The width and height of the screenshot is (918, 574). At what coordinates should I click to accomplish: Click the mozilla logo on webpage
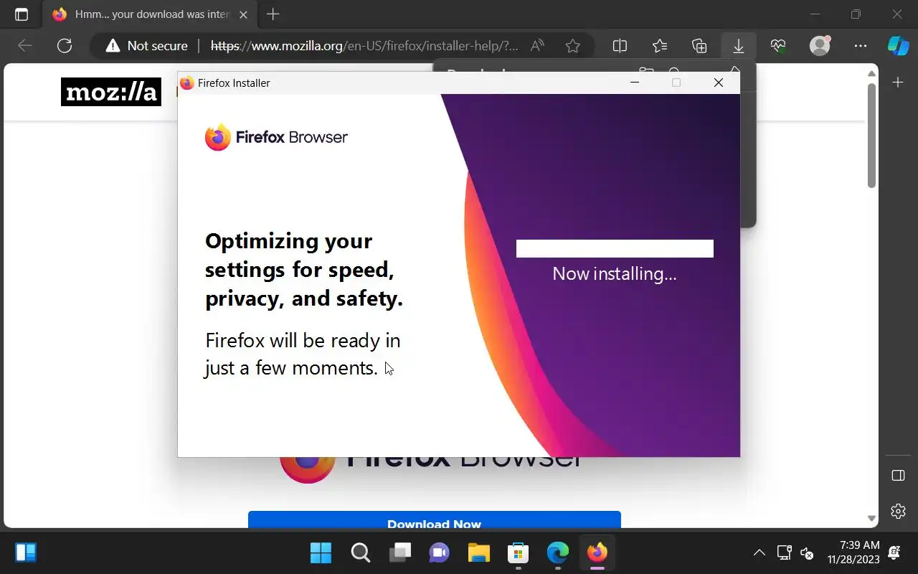[111, 92]
